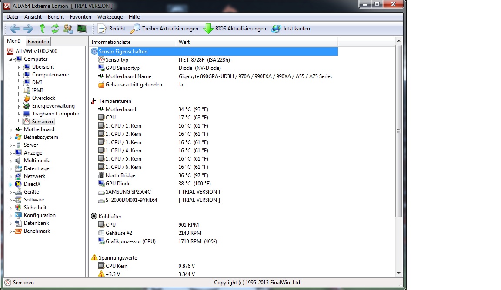The width and height of the screenshot is (501, 290).
Task: Select the GPU Diode temperature row
Action: tap(214, 184)
